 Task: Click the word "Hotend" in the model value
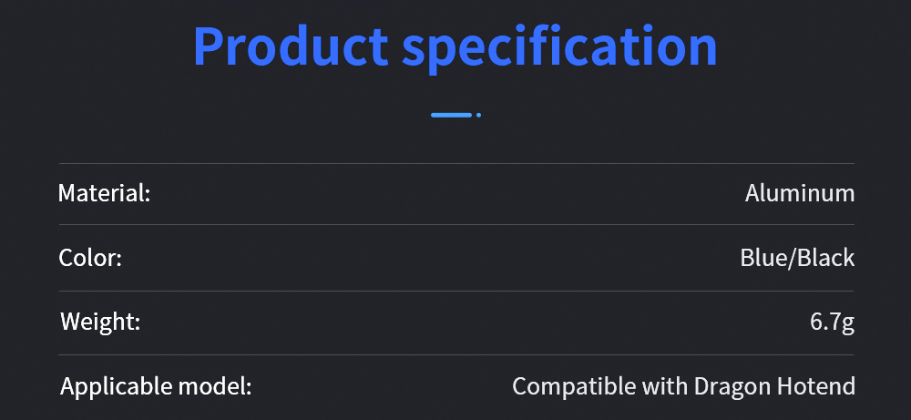tap(815, 386)
